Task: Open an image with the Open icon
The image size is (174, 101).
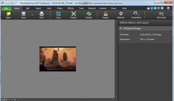Action: [x=8, y=14]
